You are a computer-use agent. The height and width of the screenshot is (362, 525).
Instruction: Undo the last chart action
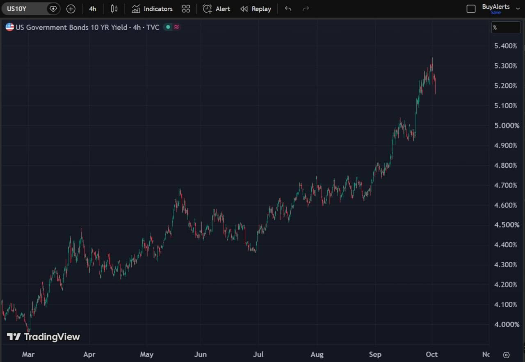pos(288,9)
